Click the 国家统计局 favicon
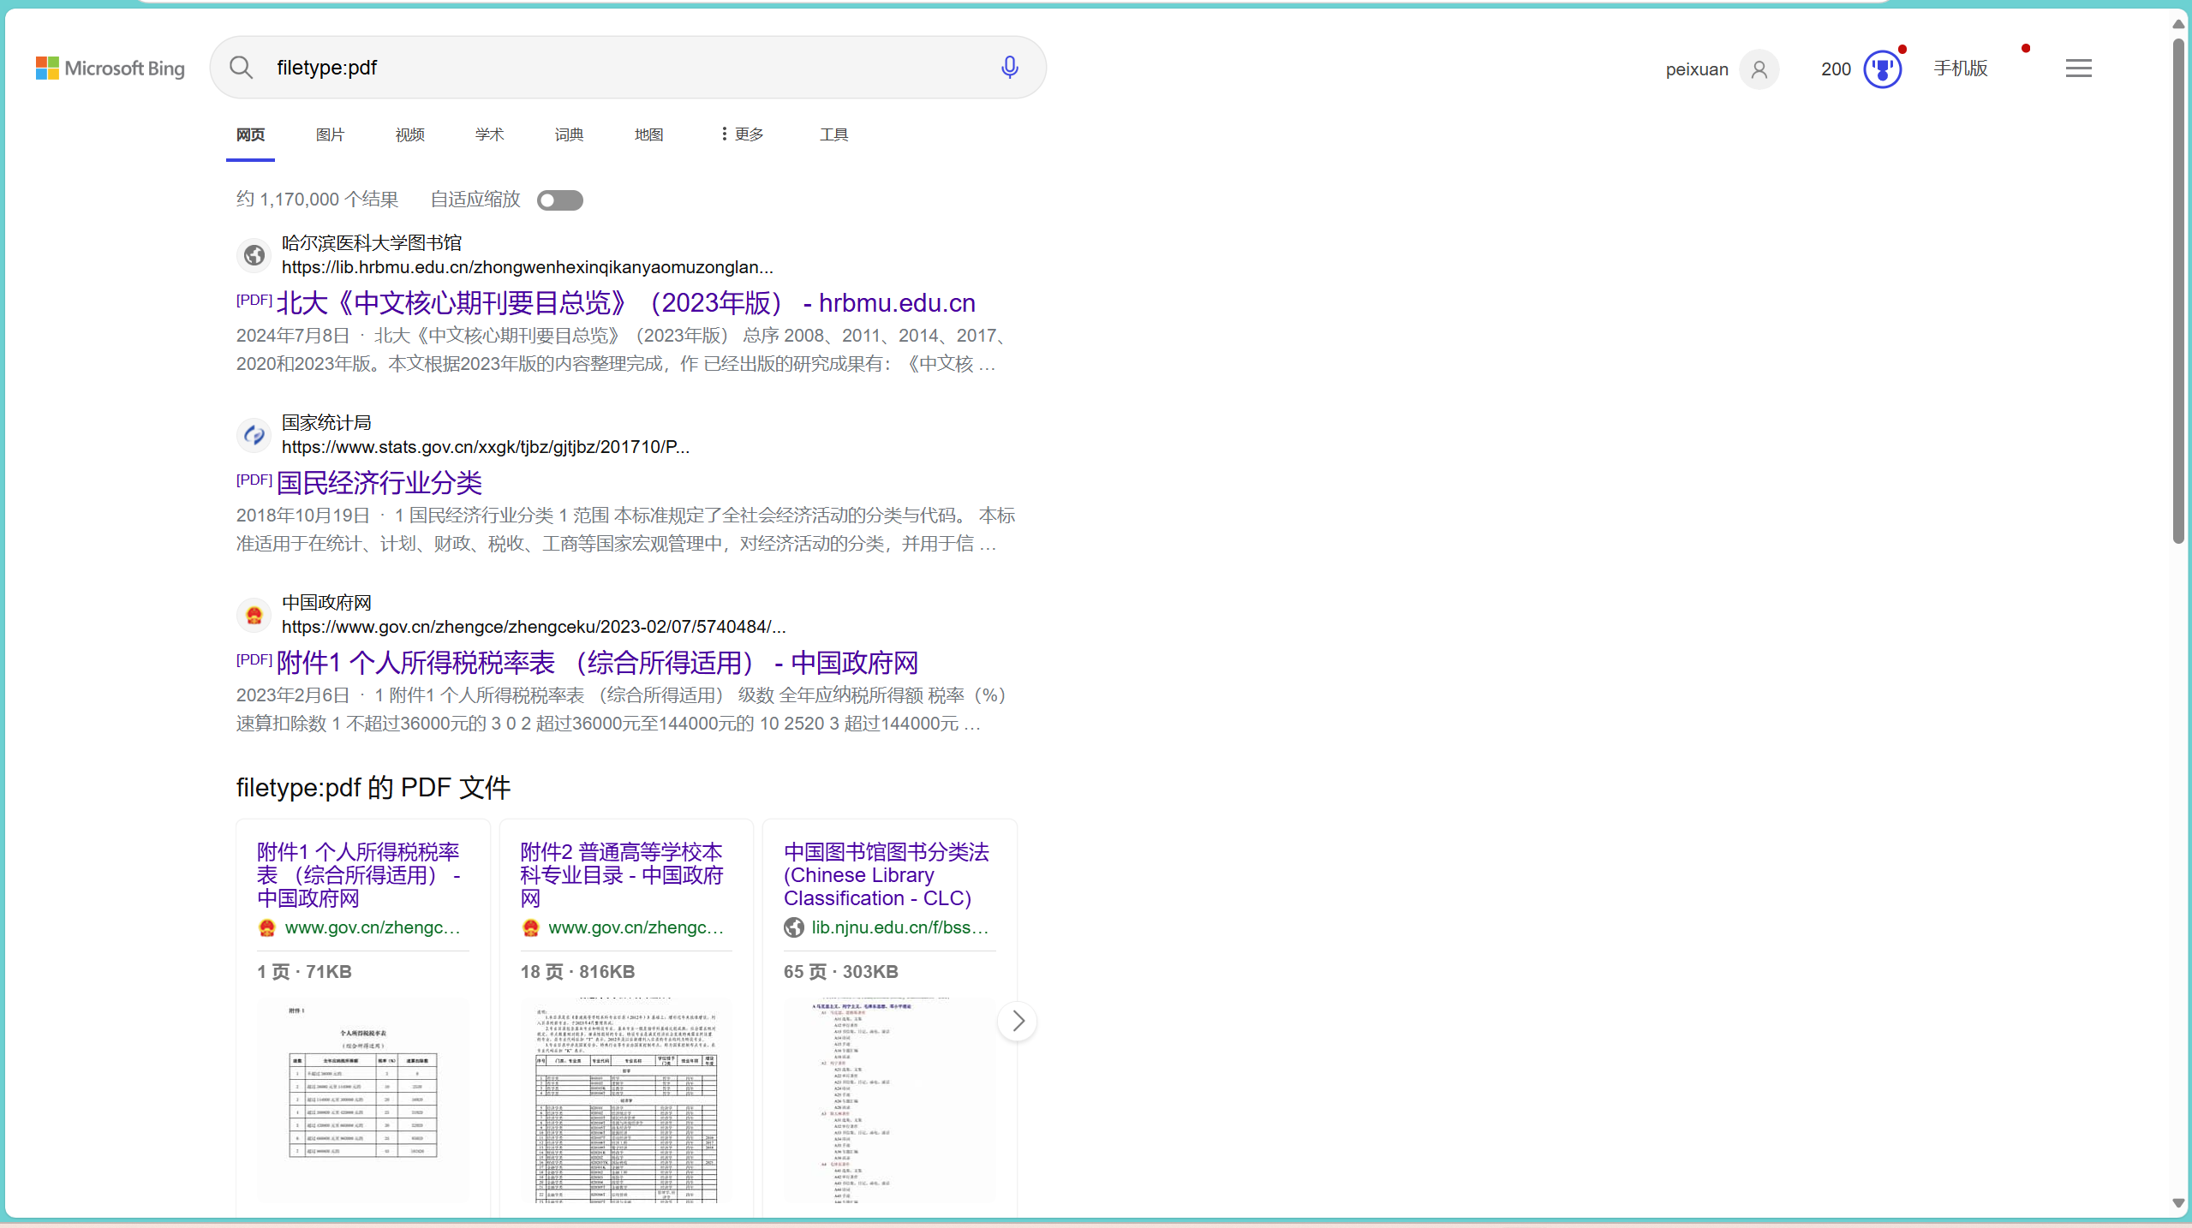 [x=254, y=435]
